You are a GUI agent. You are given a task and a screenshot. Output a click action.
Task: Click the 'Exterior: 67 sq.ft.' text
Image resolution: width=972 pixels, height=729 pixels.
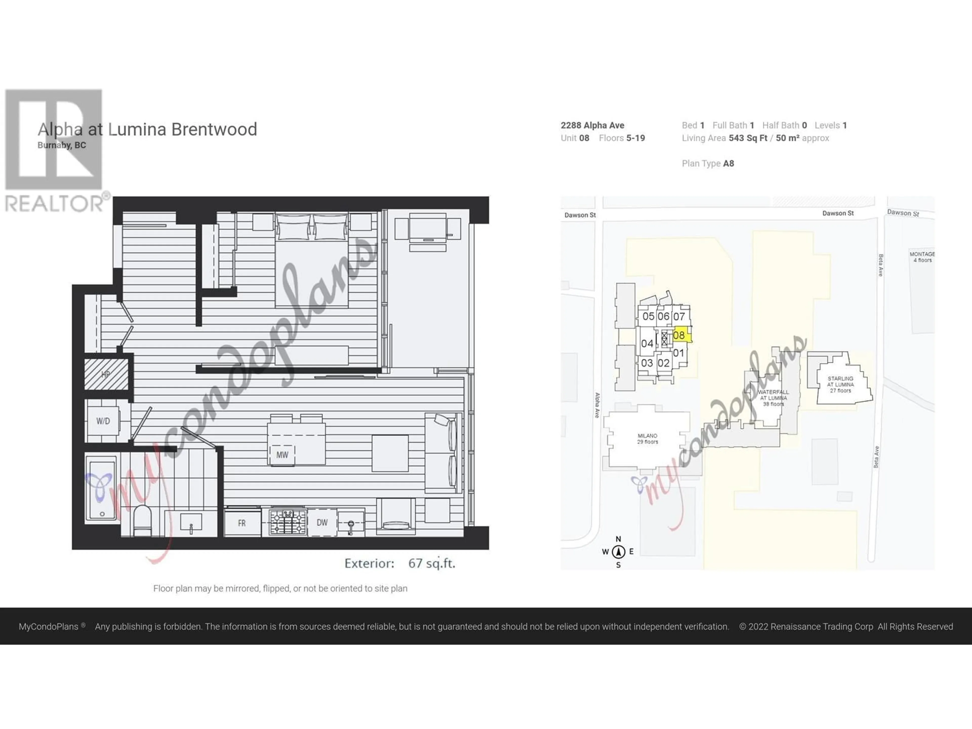pos(400,563)
